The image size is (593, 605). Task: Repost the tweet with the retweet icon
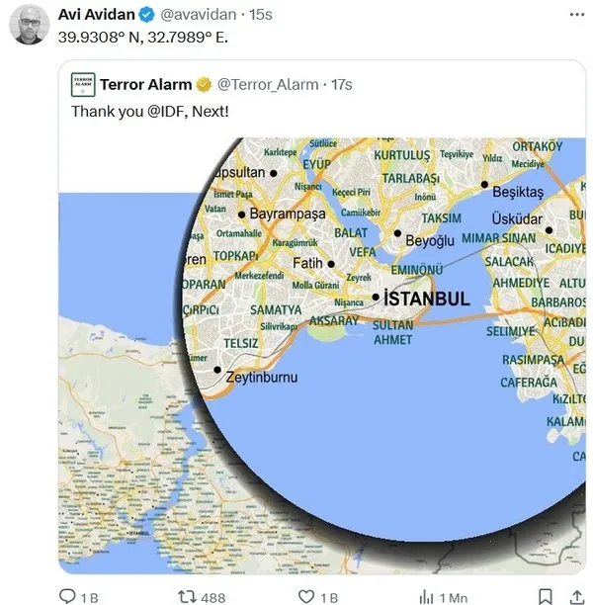(x=185, y=596)
